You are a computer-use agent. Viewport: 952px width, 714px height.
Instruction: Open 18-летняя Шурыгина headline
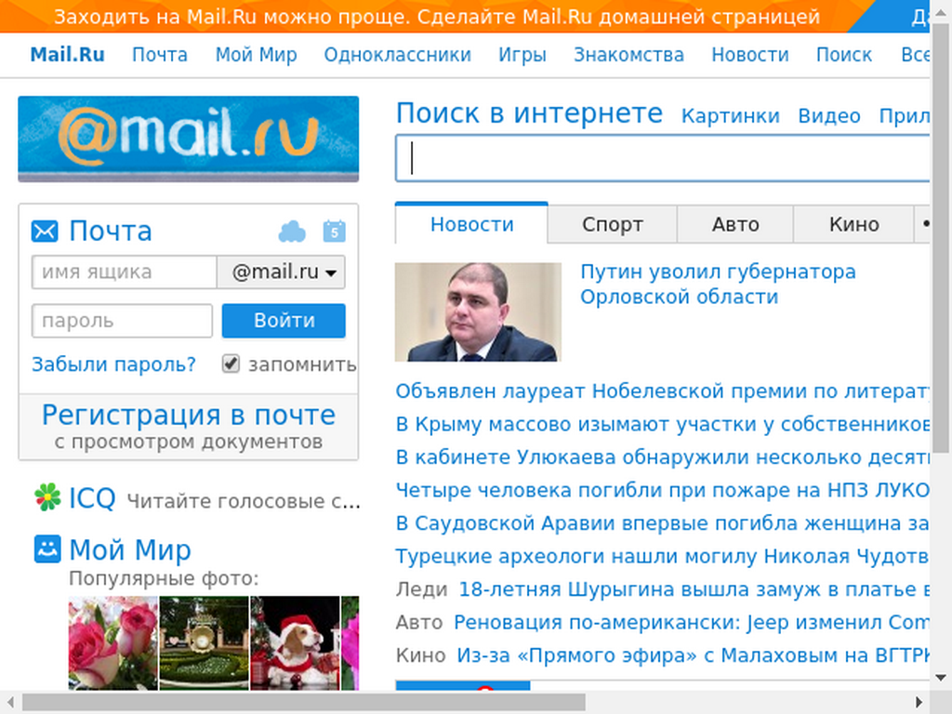[694, 588]
